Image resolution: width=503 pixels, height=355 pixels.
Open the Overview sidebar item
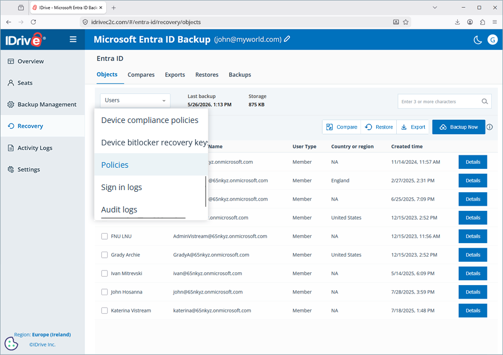(x=42, y=61)
